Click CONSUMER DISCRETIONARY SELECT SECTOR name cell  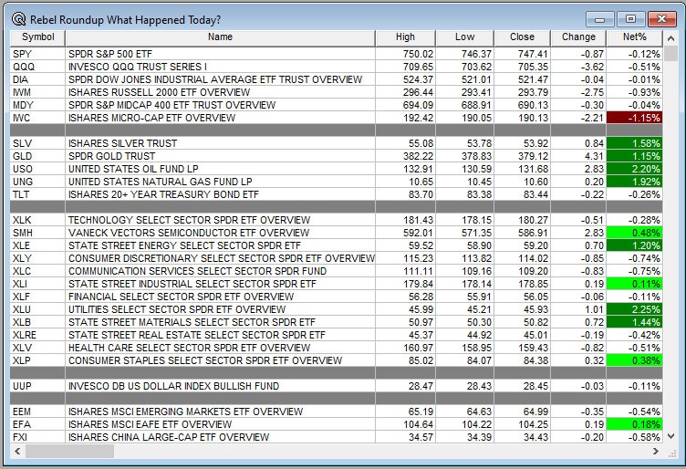(x=220, y=258)
